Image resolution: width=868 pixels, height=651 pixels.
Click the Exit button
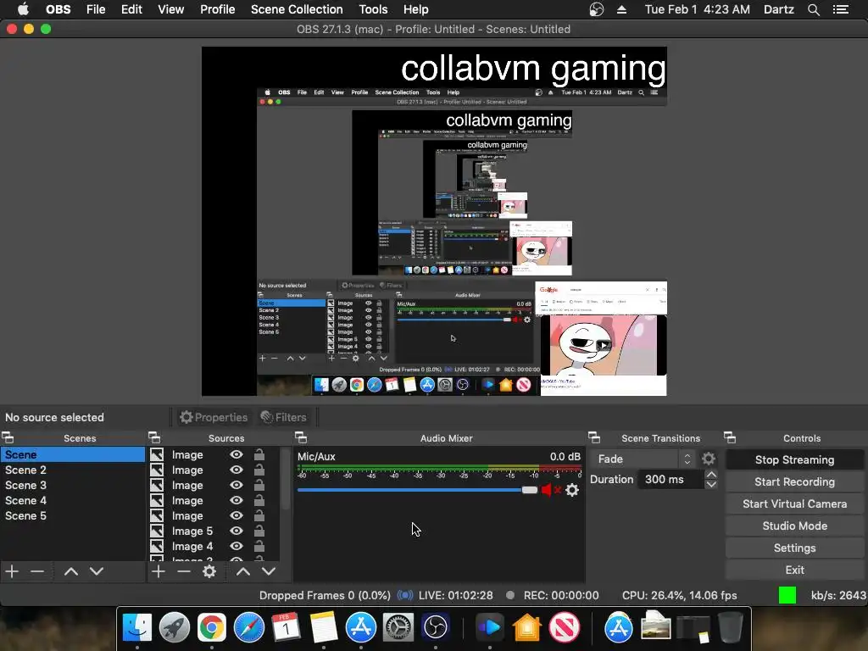click(x=794, y=570)
